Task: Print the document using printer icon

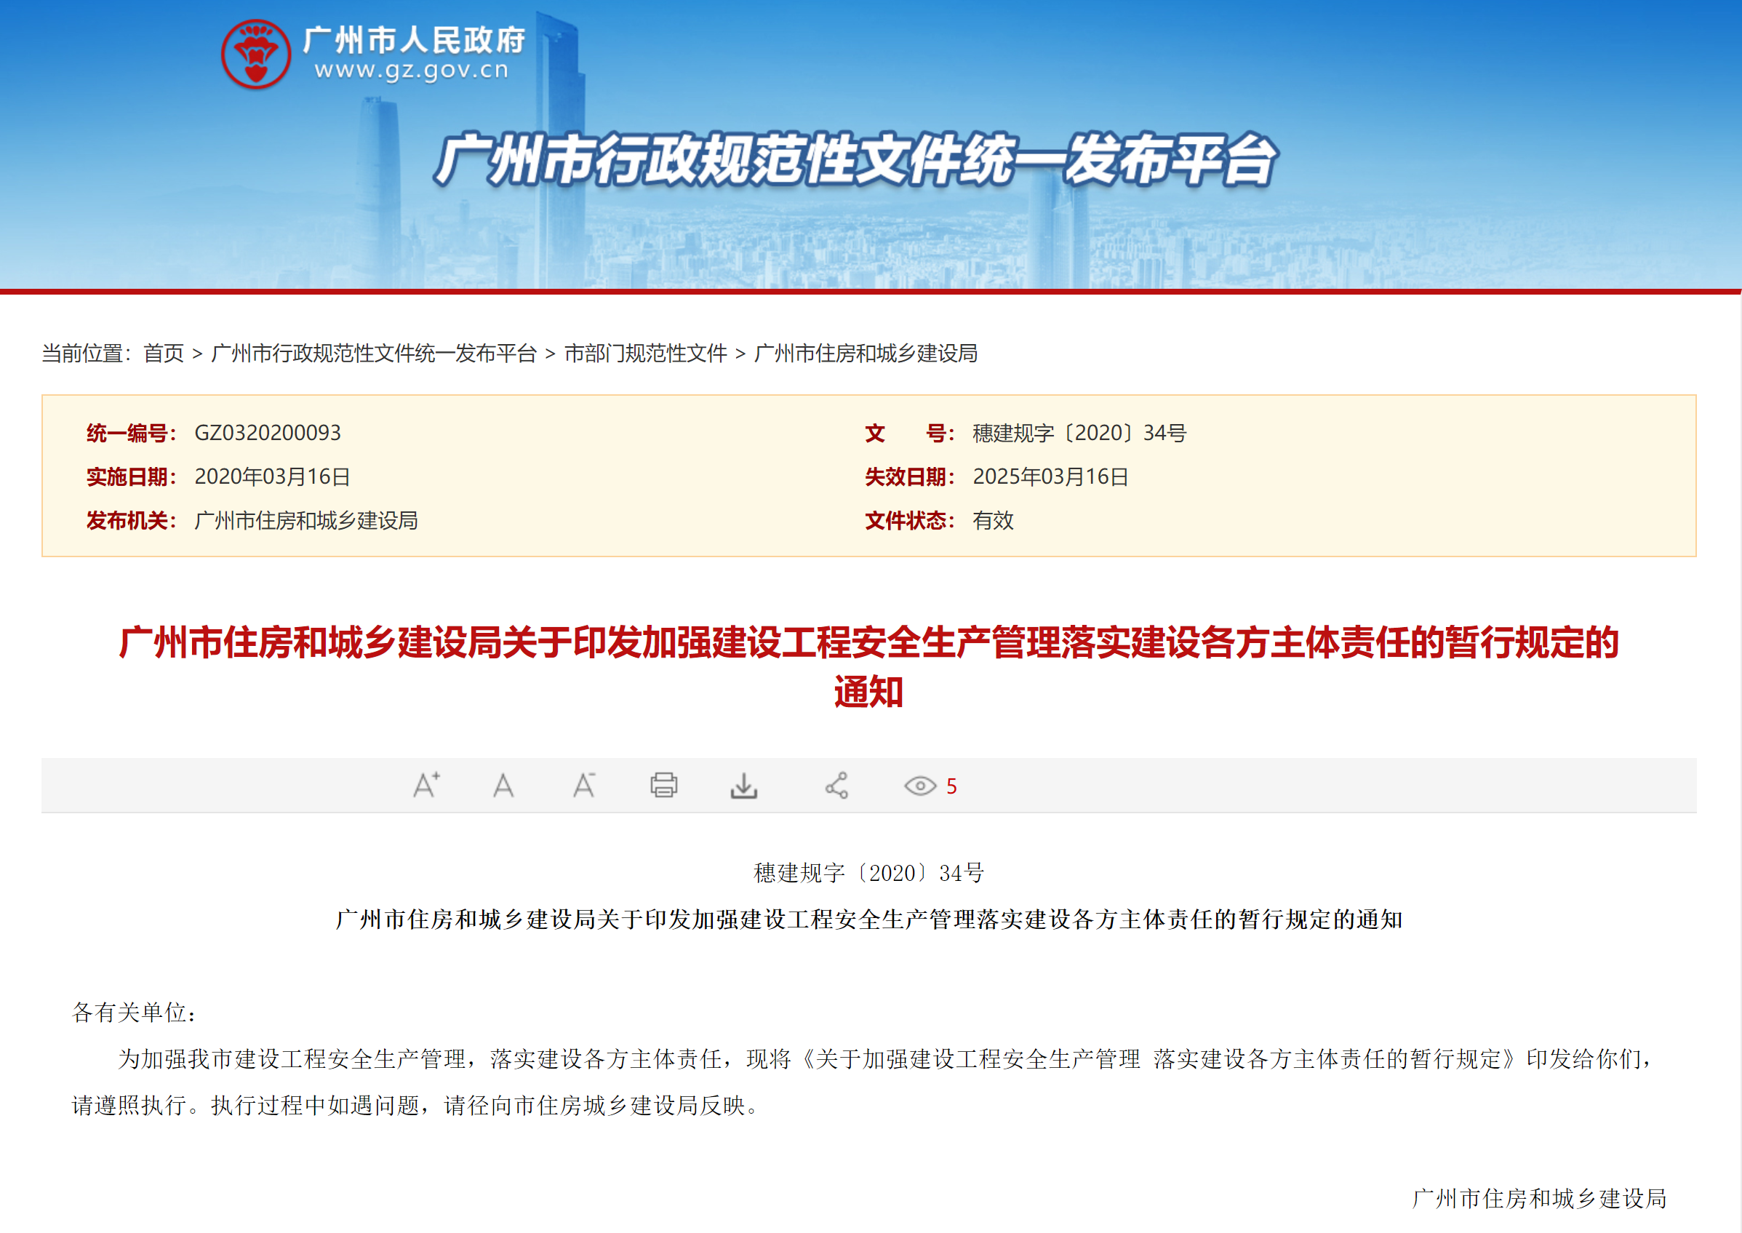Action: coord(663,785)
